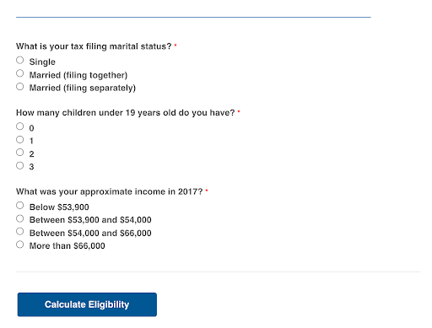This screenshot has width=432, height=328.
Task: Click the 'Married (filing separately)' label text
Action: click(x=83, y=88)
